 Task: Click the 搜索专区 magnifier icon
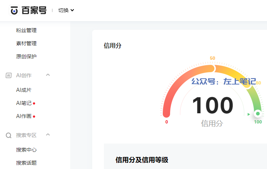(8, 135)
